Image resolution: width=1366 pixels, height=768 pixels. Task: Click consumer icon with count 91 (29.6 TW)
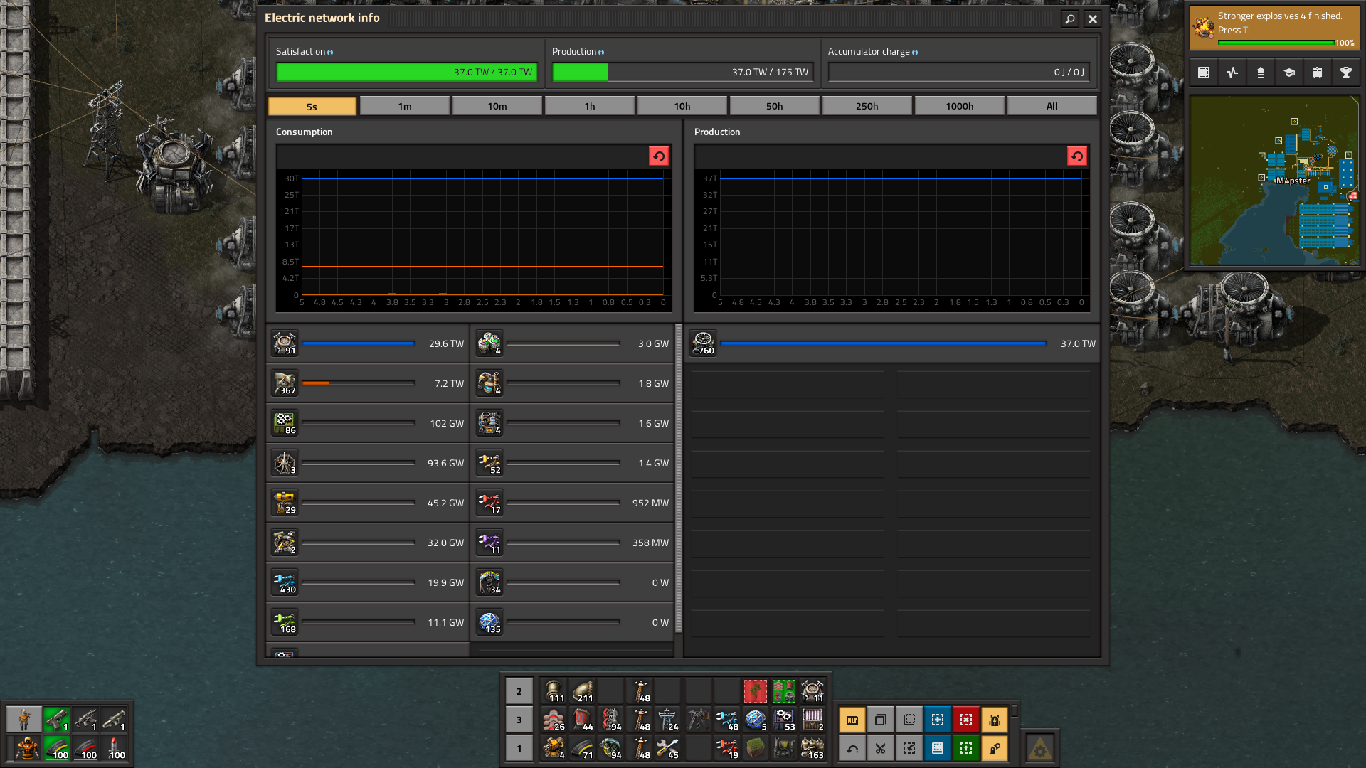pos(285,343)
